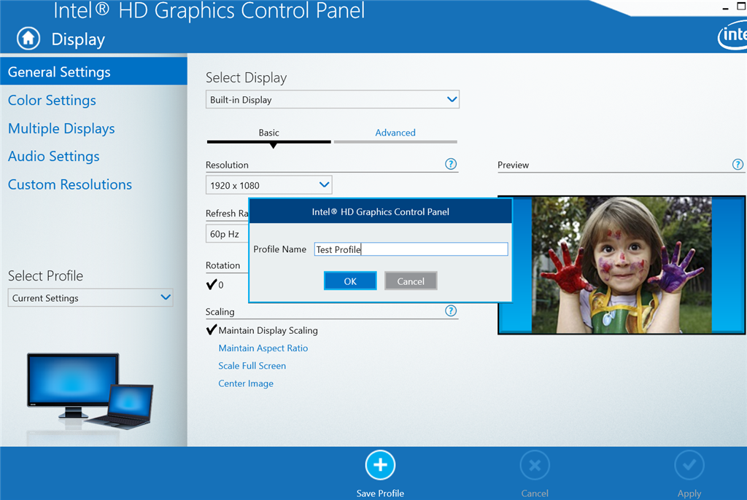Open Audio Settings section

tap(54, 157)
